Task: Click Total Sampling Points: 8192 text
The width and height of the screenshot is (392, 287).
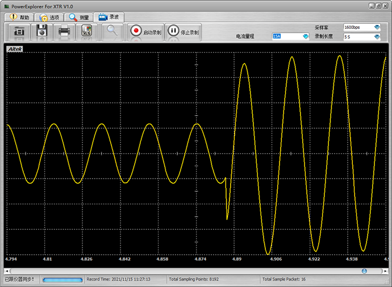Action: click(194, 279)
